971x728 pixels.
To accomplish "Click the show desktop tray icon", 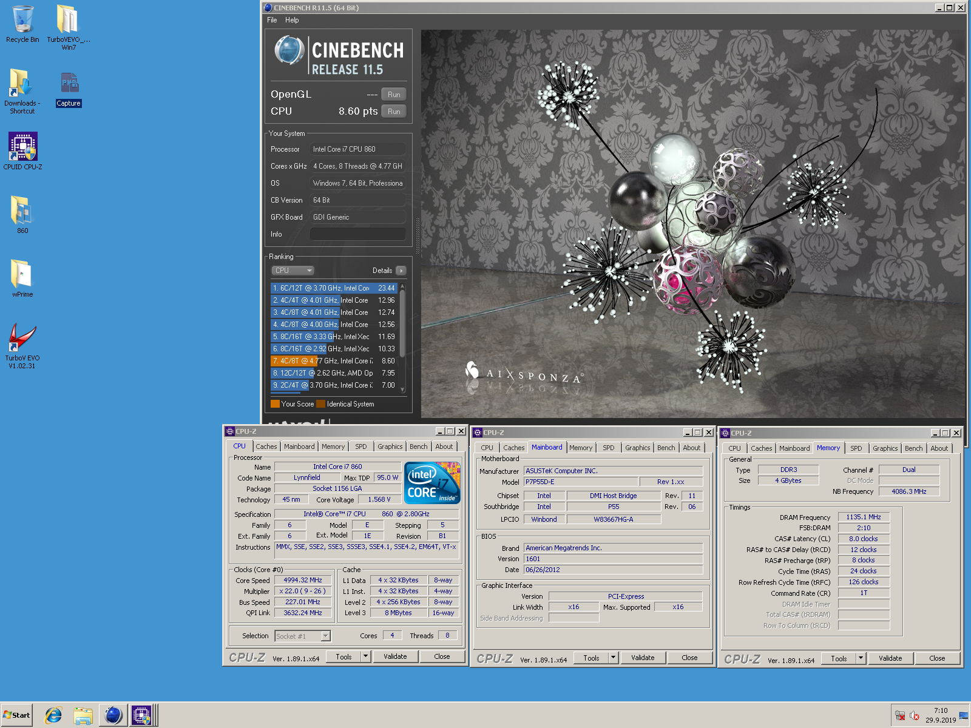I will pos(964,716).
